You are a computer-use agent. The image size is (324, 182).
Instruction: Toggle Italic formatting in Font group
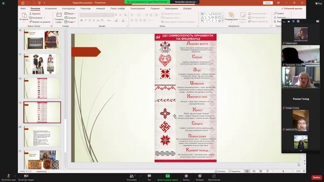tap(86, 20)
